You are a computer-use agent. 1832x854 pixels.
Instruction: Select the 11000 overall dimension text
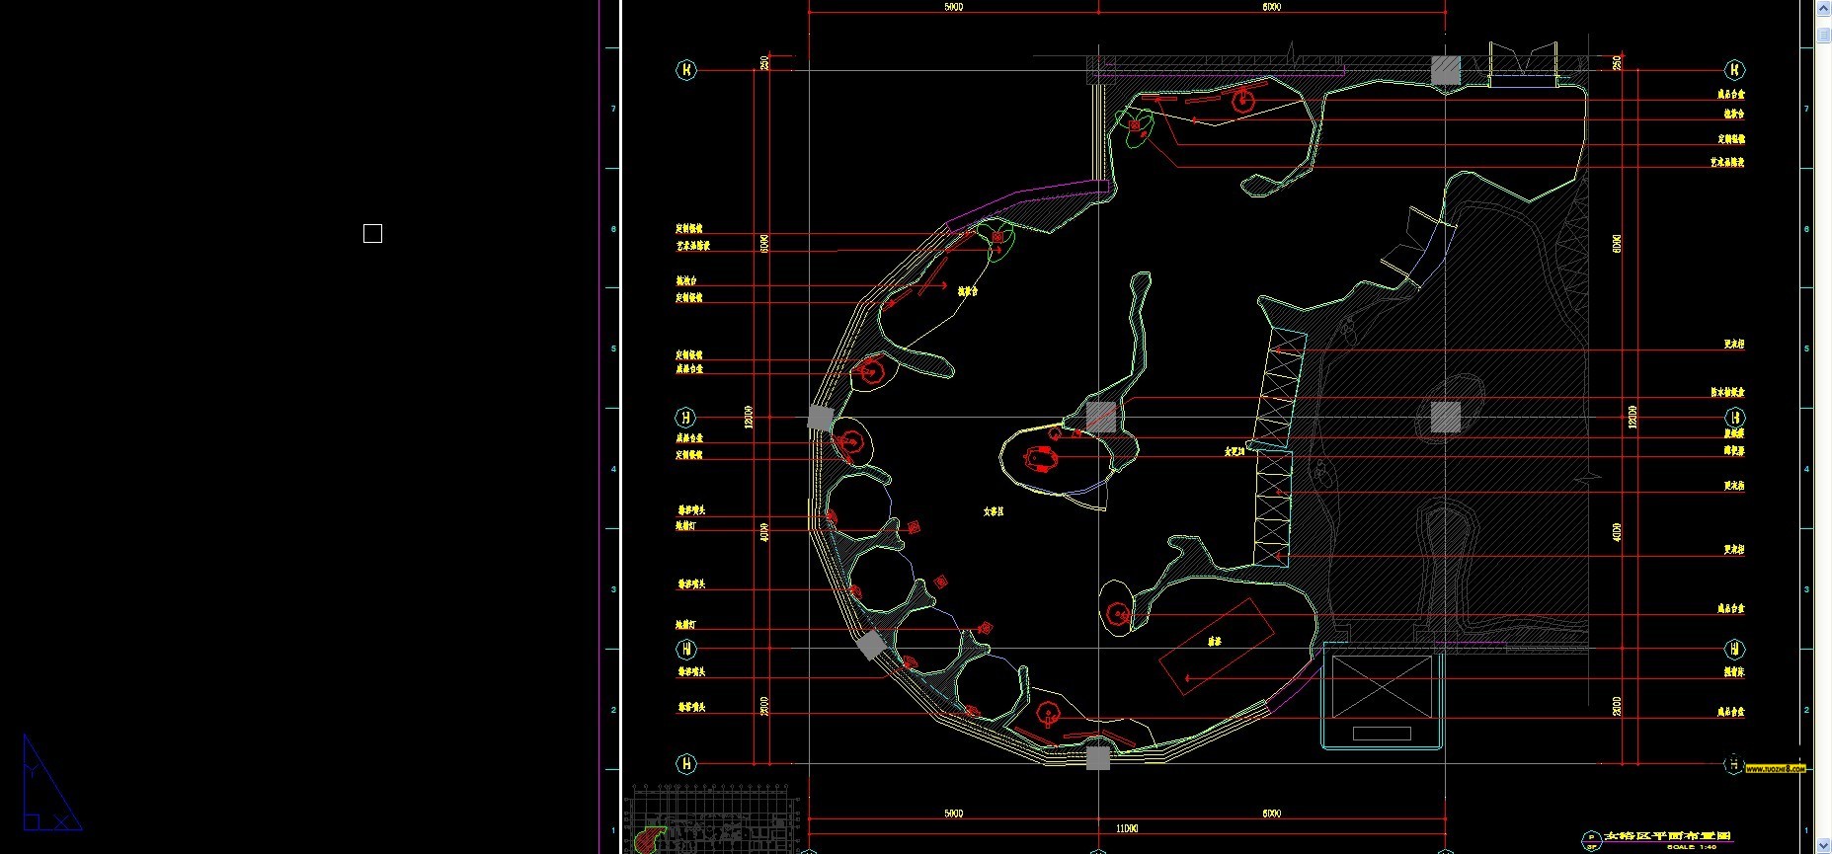click(1126, 828)
